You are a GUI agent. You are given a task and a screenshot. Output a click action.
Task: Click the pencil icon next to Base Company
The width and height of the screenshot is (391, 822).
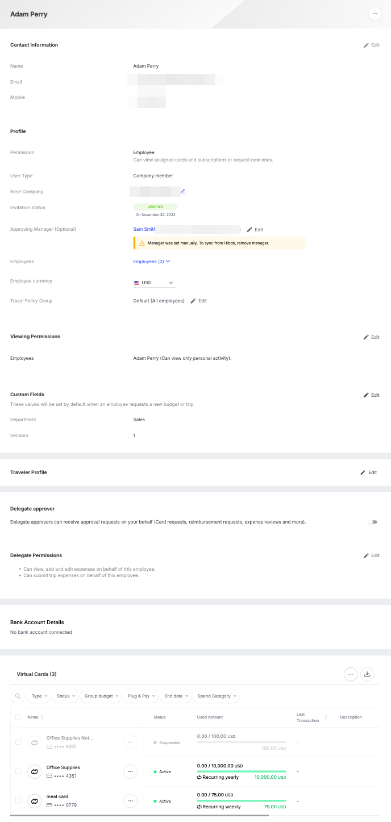pyautogui.click(x=183, y=192)
